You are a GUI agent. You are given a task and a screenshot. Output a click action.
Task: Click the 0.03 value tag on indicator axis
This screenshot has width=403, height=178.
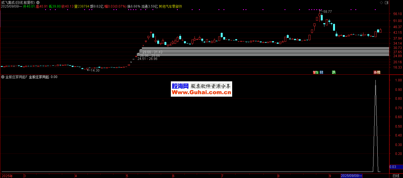coord(392,167)
